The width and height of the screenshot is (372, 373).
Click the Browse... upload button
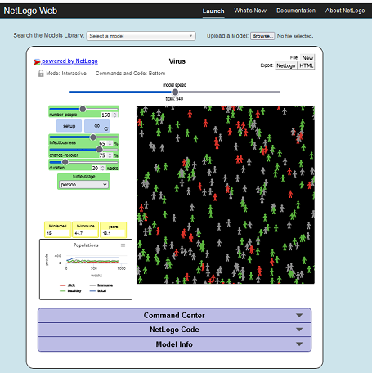[262, 36]
